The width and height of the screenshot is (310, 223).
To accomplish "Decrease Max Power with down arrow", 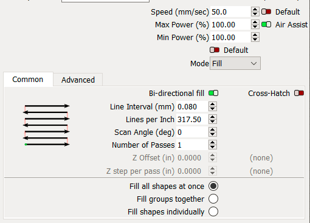I will [255, 27].
